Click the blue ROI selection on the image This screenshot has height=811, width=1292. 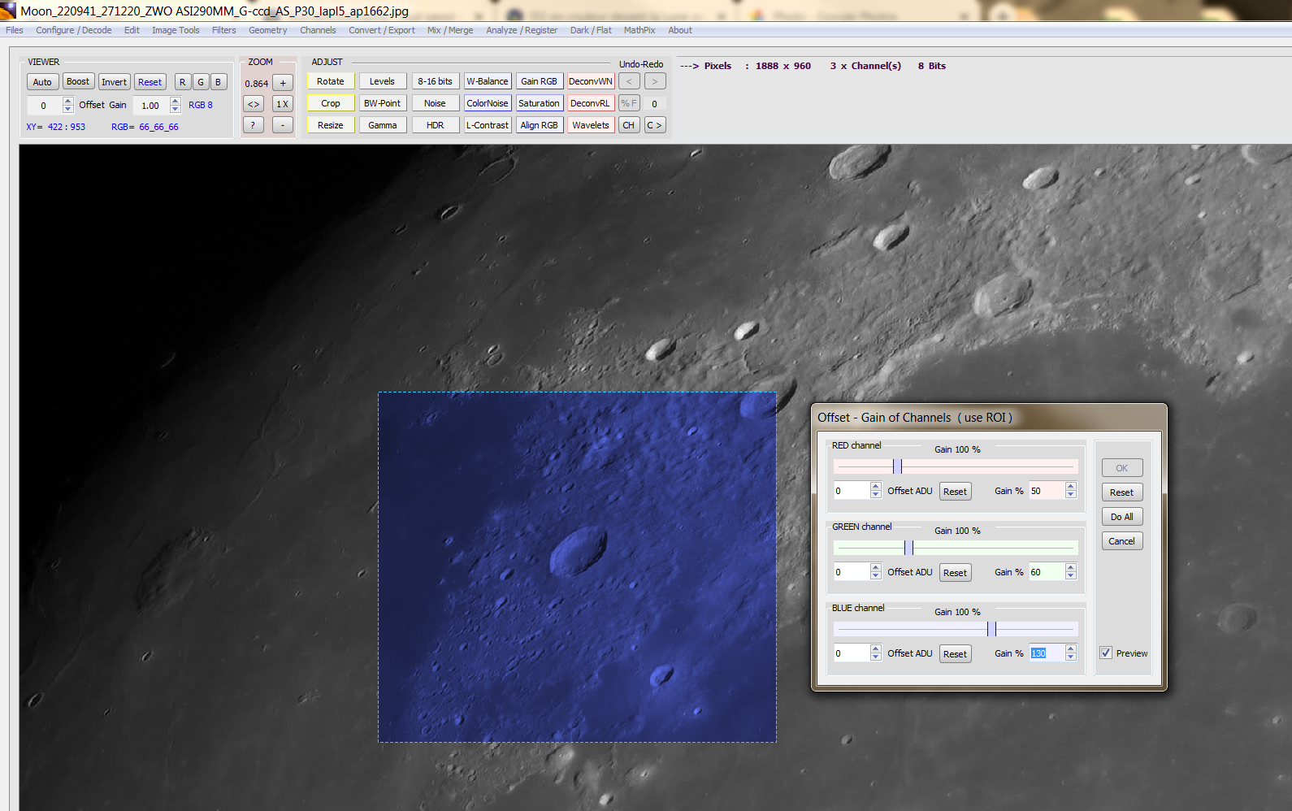pyautogui.click(x=577, y=567)
